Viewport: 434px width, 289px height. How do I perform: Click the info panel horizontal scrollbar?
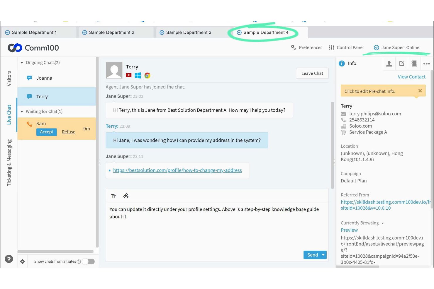pos(357,266)
